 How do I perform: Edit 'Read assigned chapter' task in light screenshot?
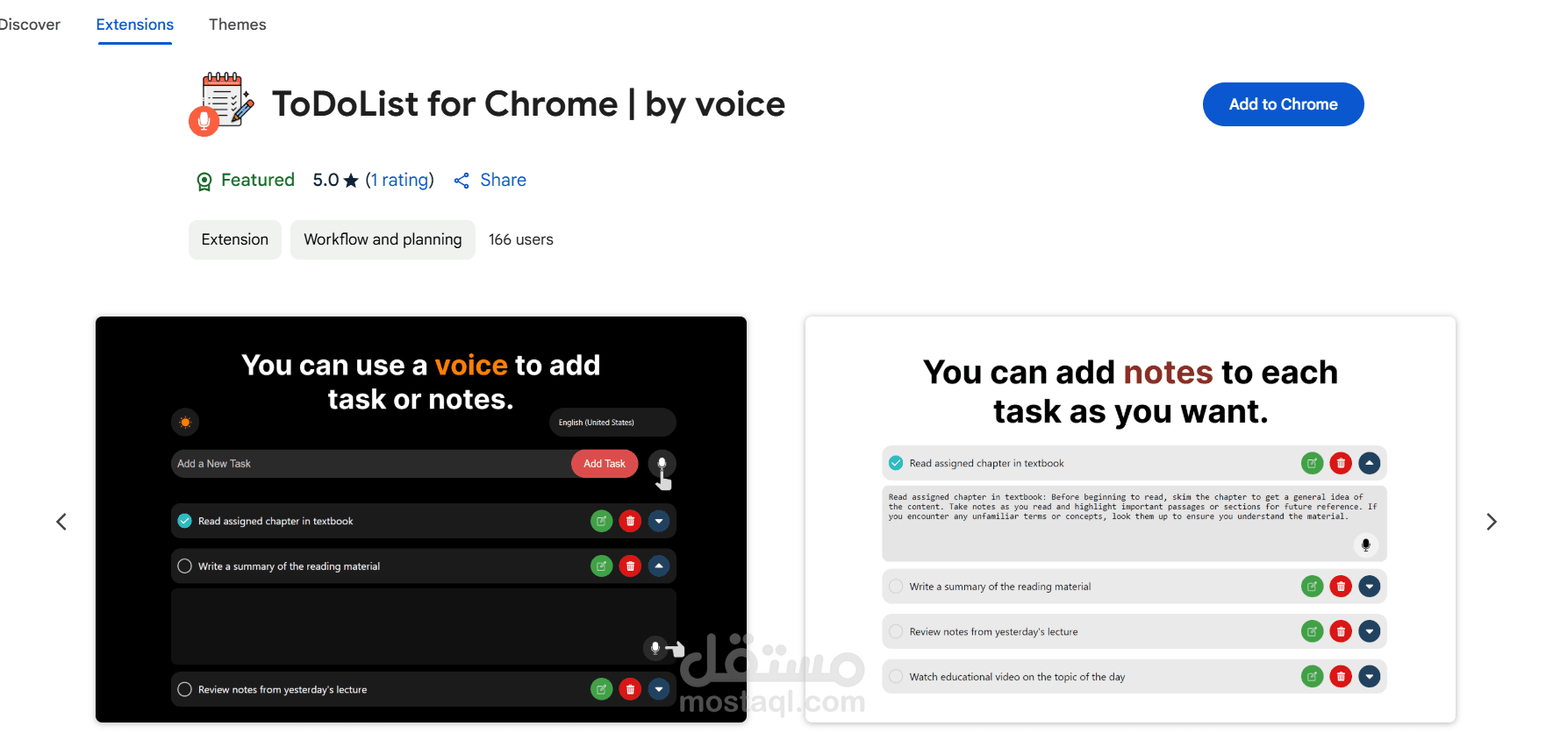(1312, 463)
